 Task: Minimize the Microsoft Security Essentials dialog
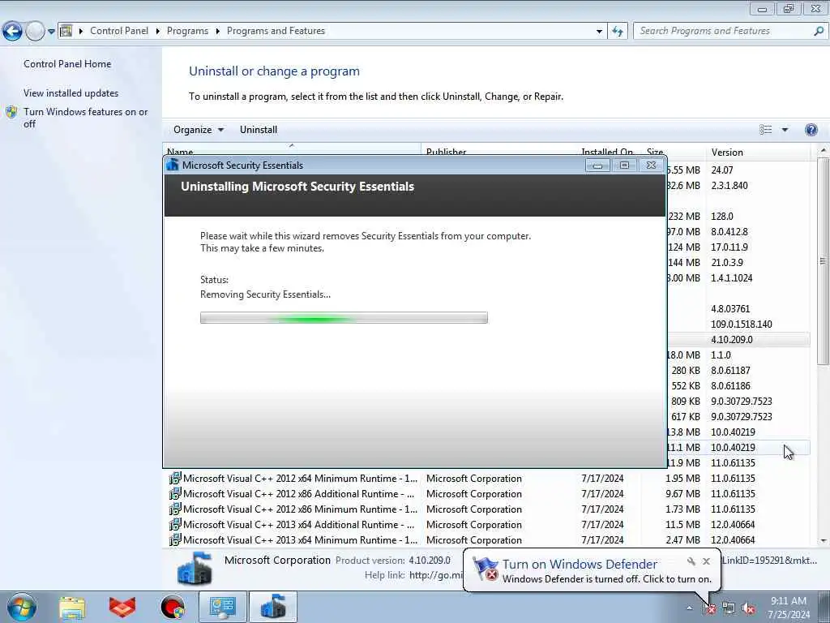click(x=597, y=165)
